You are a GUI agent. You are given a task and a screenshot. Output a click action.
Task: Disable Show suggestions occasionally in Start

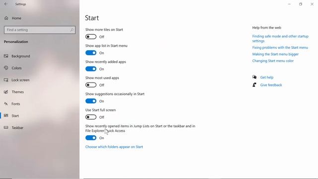tap(91, 101)
